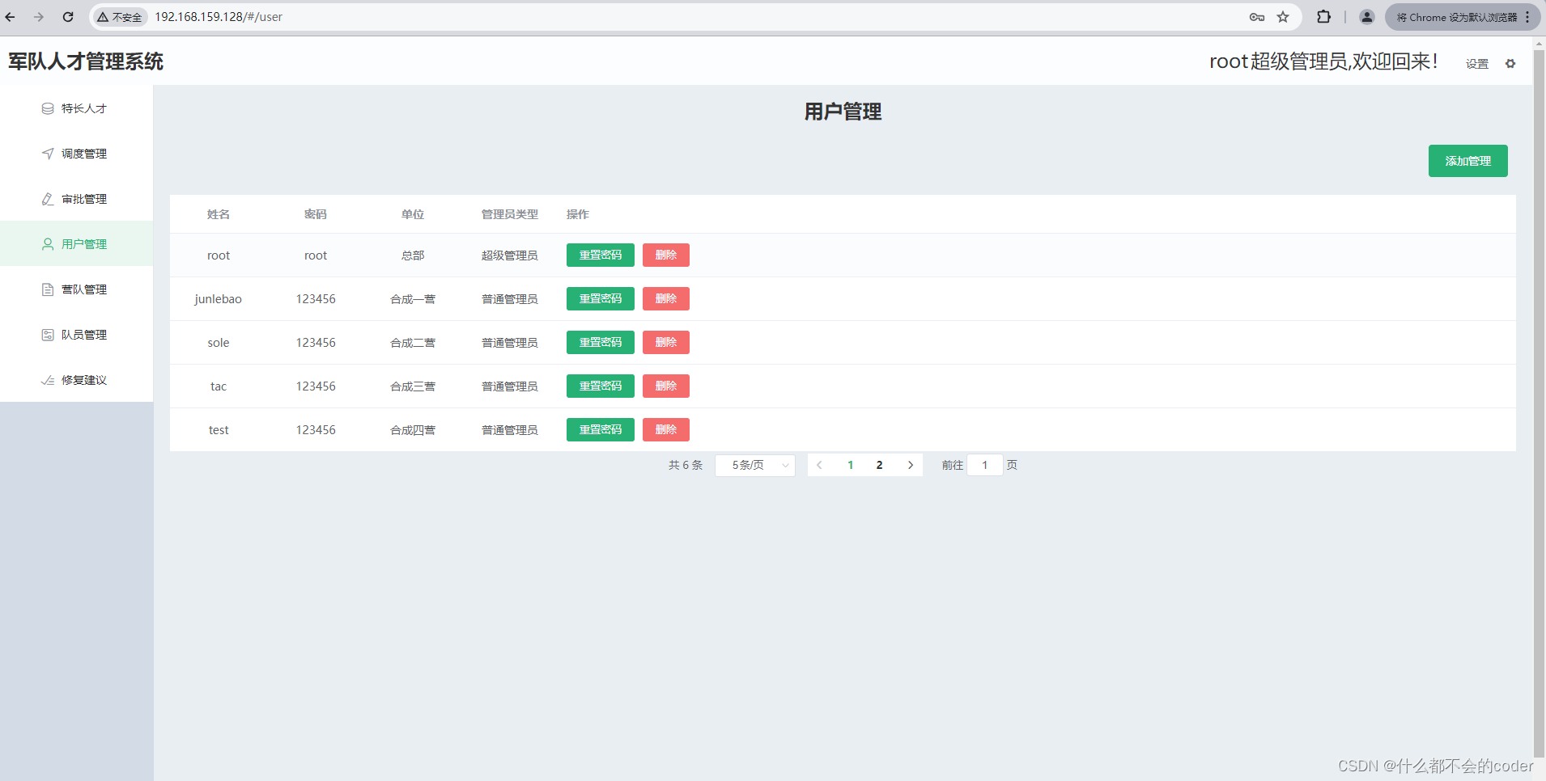Reset password for root user

coord(601,255)
